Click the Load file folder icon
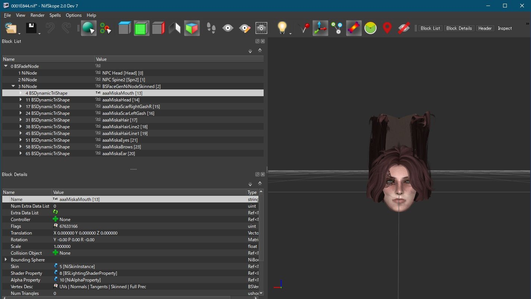The image size is (531, 299). click(11, 28)
